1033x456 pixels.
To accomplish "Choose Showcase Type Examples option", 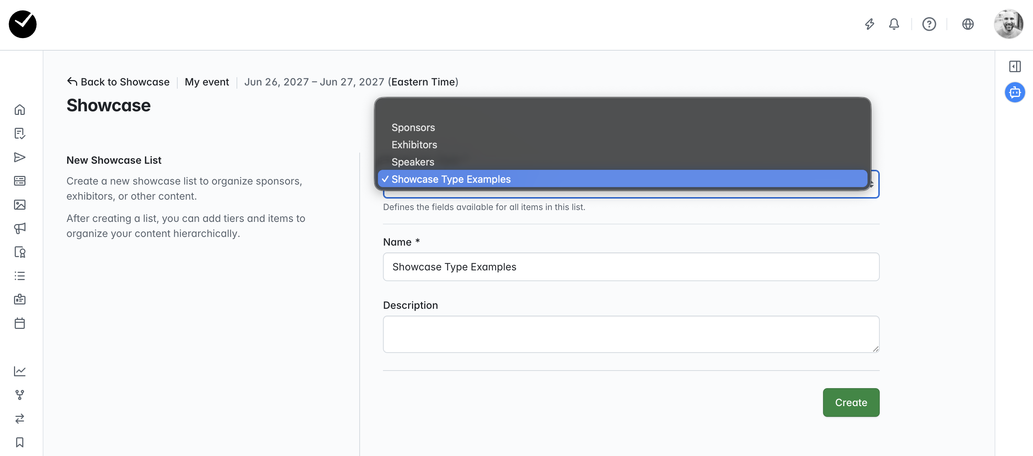I will coord(622,179).
